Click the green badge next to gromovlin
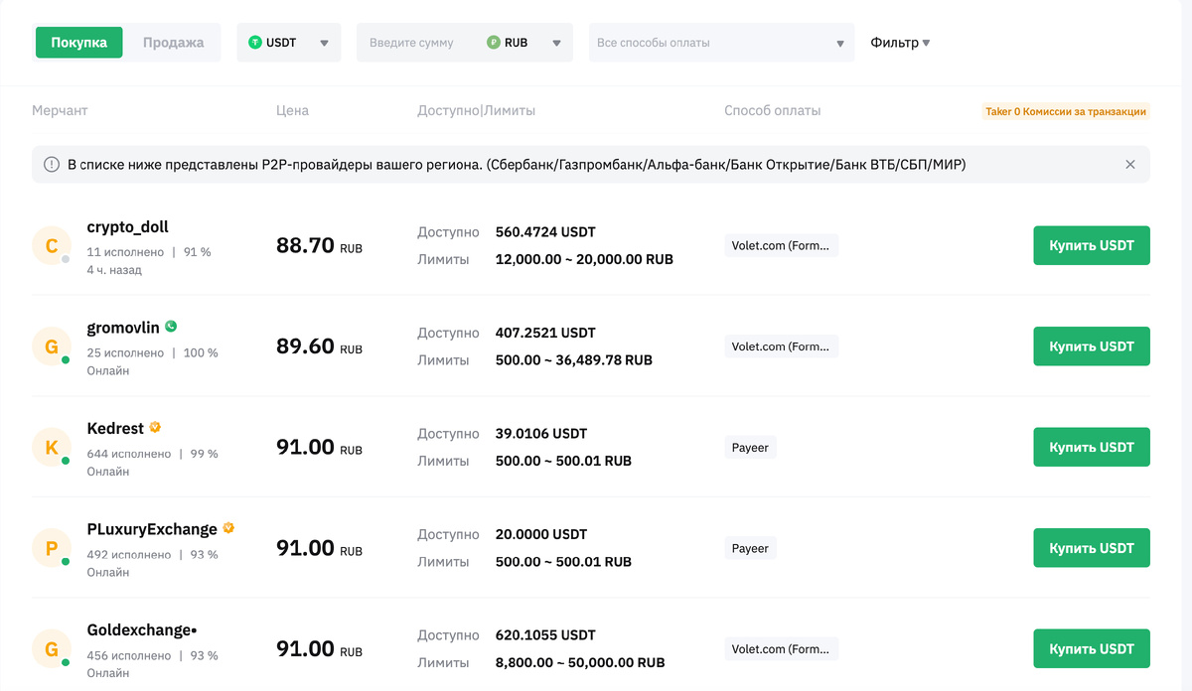This screenshot has width=1192, height=691. (x=171, y=326)
